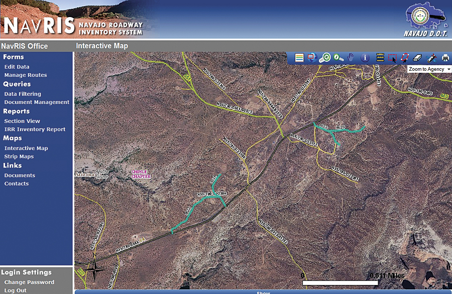Click the airplane tool icon

(431, 58)
